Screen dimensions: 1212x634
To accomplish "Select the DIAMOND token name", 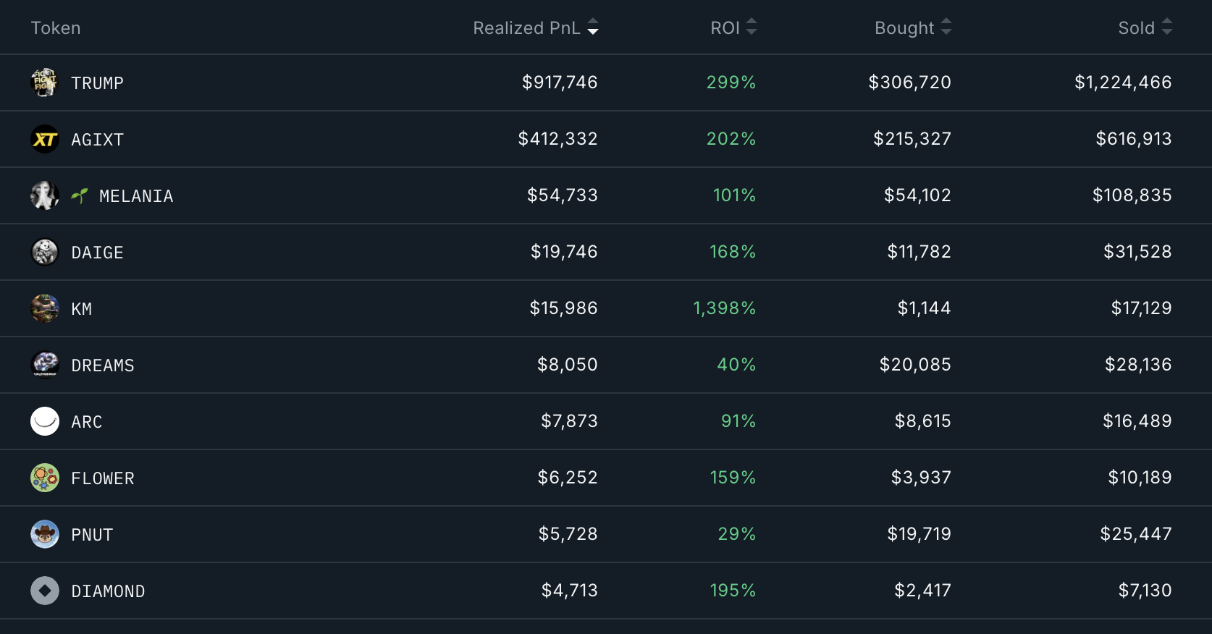I will 108,591.
